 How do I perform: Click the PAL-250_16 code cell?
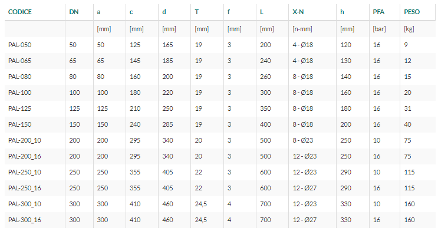pos(25,188)
